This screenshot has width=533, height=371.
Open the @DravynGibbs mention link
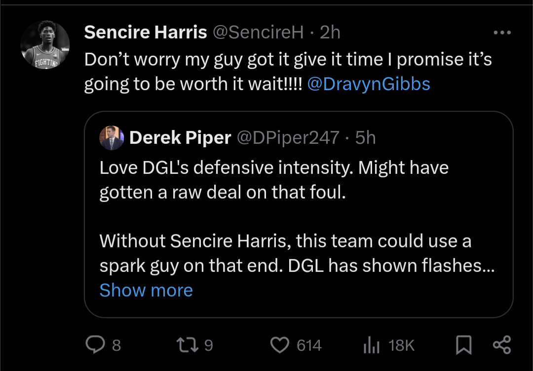click(x=369, y=84)
